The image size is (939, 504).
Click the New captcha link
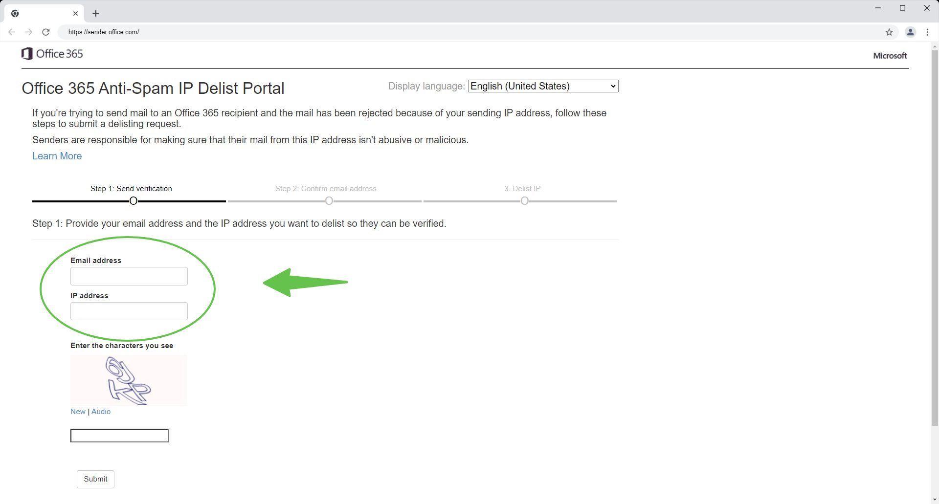[78, 412]
